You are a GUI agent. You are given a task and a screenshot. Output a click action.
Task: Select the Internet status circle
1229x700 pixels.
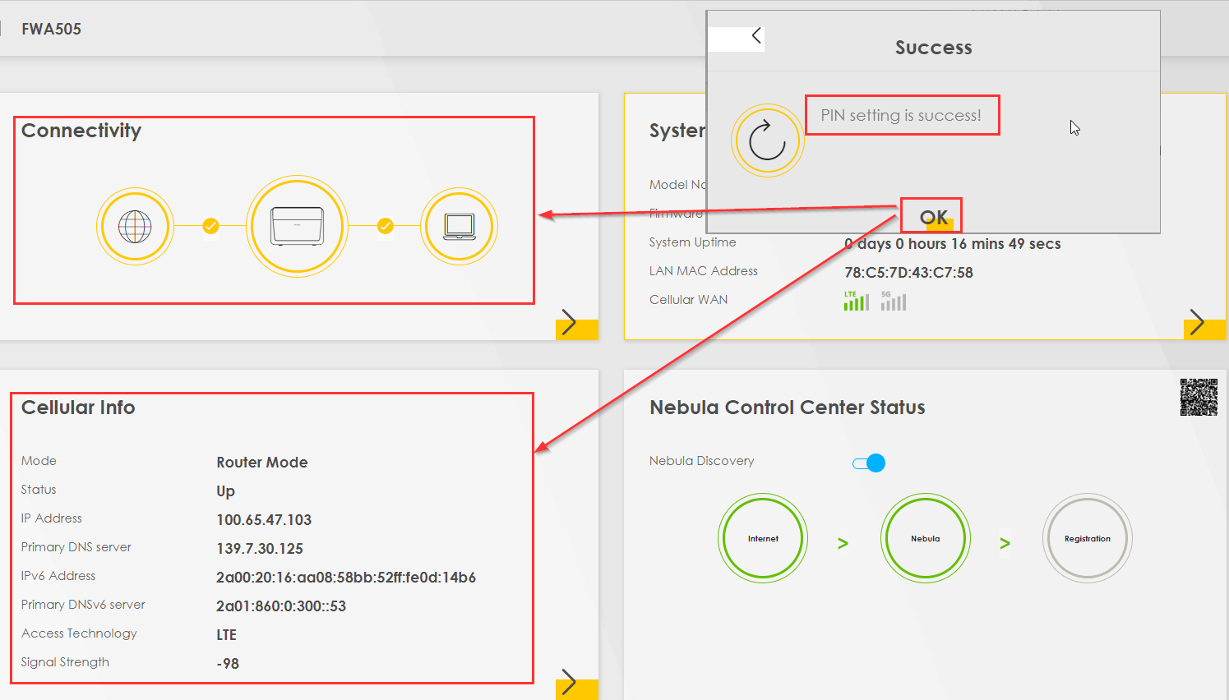pos(763,538)
